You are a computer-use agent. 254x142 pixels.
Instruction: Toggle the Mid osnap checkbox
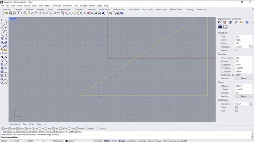coord(25,129)
